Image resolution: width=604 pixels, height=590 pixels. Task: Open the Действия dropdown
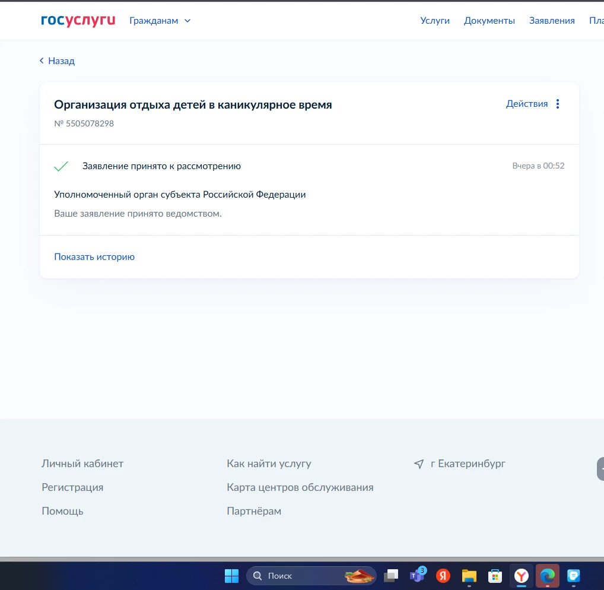(527, 104)
